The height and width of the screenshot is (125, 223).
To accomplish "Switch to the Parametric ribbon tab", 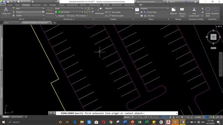I will pyautogui.click(x=36, y=5).
